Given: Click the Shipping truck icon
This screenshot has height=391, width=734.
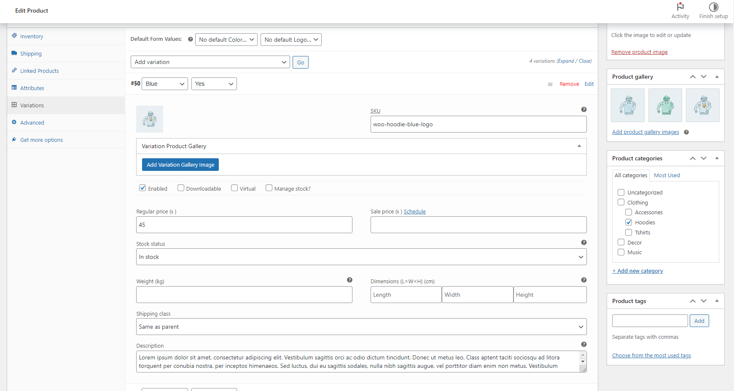Looking at the screenshot, I should pos(14,53).
